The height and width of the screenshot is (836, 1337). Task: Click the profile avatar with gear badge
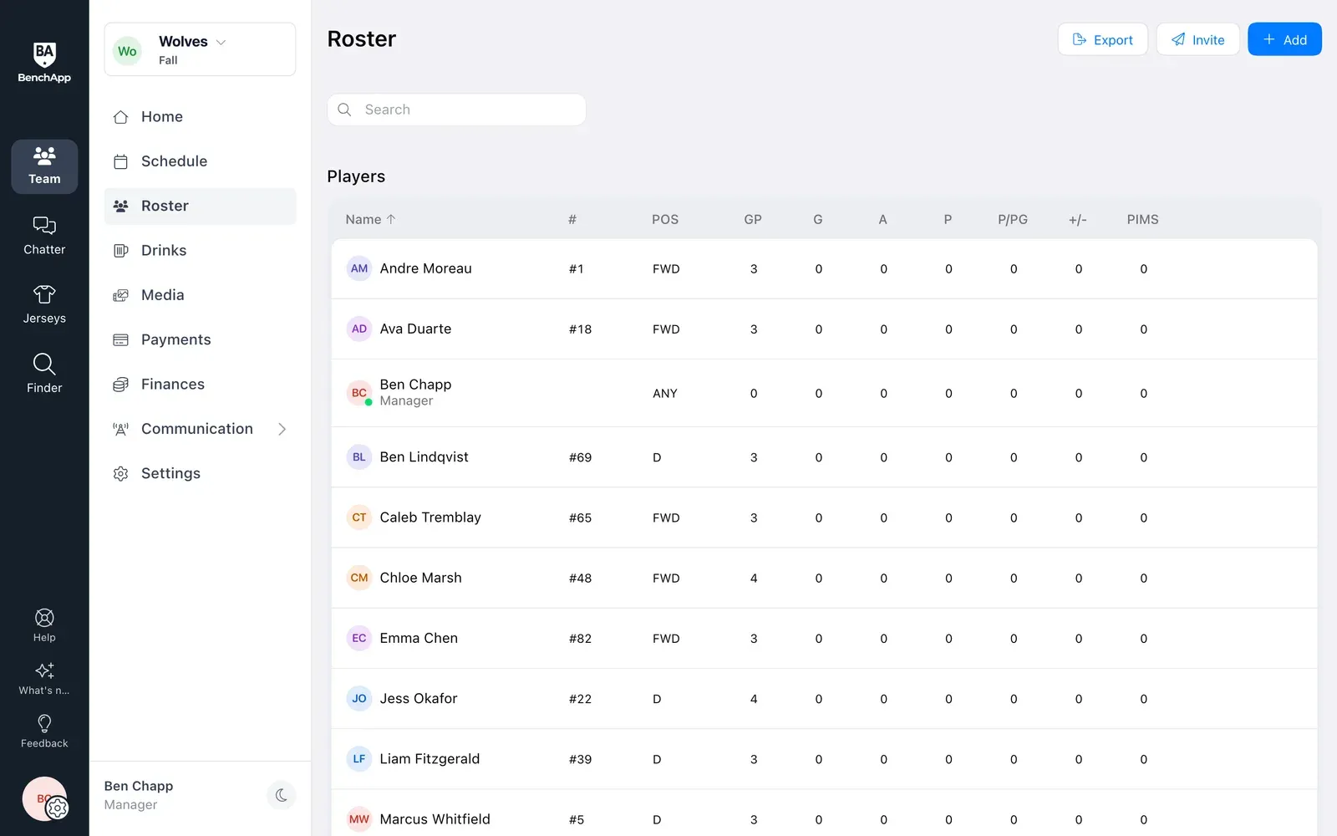44,799
